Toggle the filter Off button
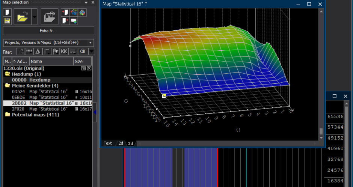 [x=83, y=51]
